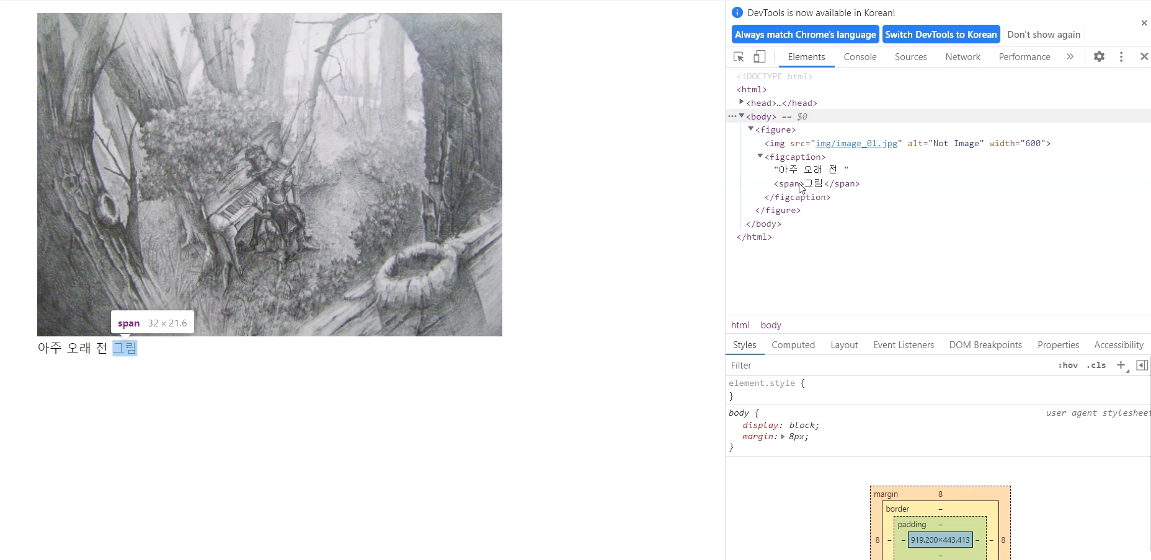The height and width of the screenshot is (560, 1151).
Task: Select the DOCTYPE html line
Action: [775, 76]
